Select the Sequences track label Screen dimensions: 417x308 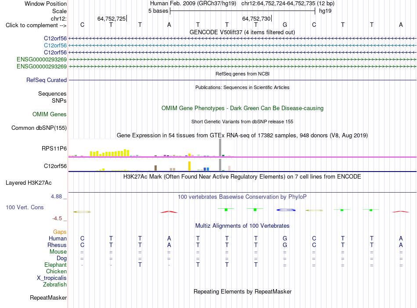click(52, 93)
